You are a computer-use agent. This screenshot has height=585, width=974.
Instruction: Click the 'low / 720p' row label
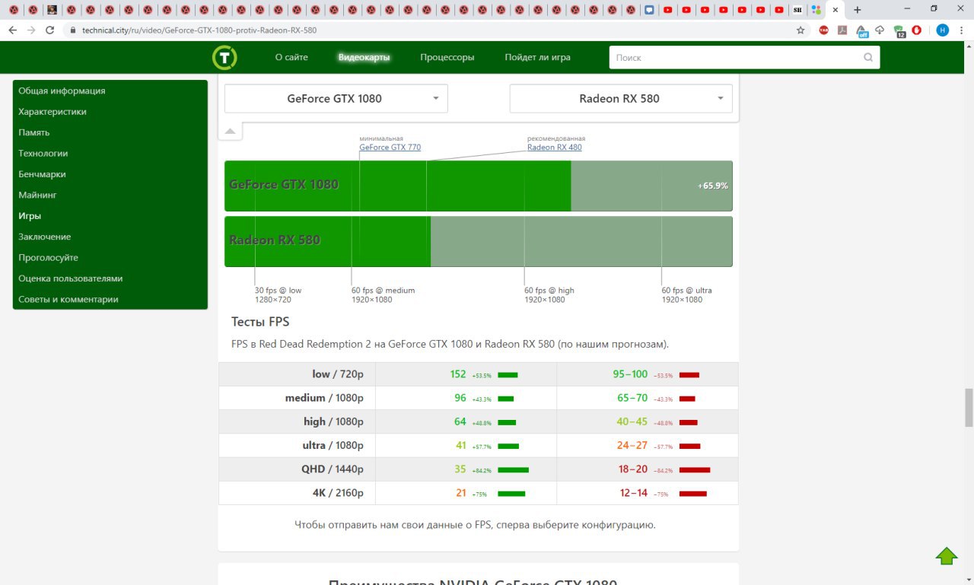[x=338, y=374]
